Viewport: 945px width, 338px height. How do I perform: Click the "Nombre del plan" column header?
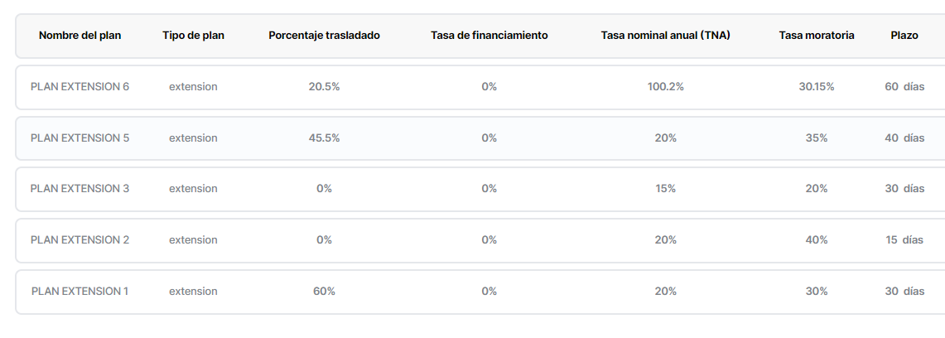pyautogui.click(x=80, y=36)
